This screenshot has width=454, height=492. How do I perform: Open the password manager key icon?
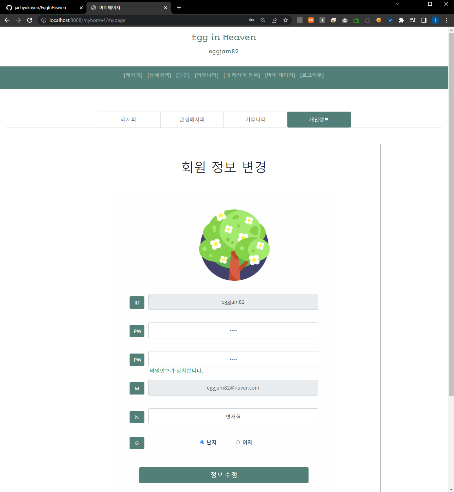(252, 20)
